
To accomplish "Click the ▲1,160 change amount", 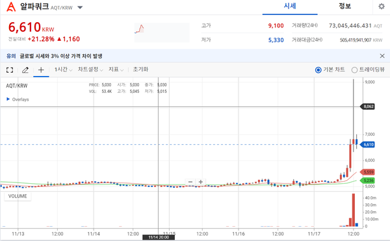I will coord(68,39).
